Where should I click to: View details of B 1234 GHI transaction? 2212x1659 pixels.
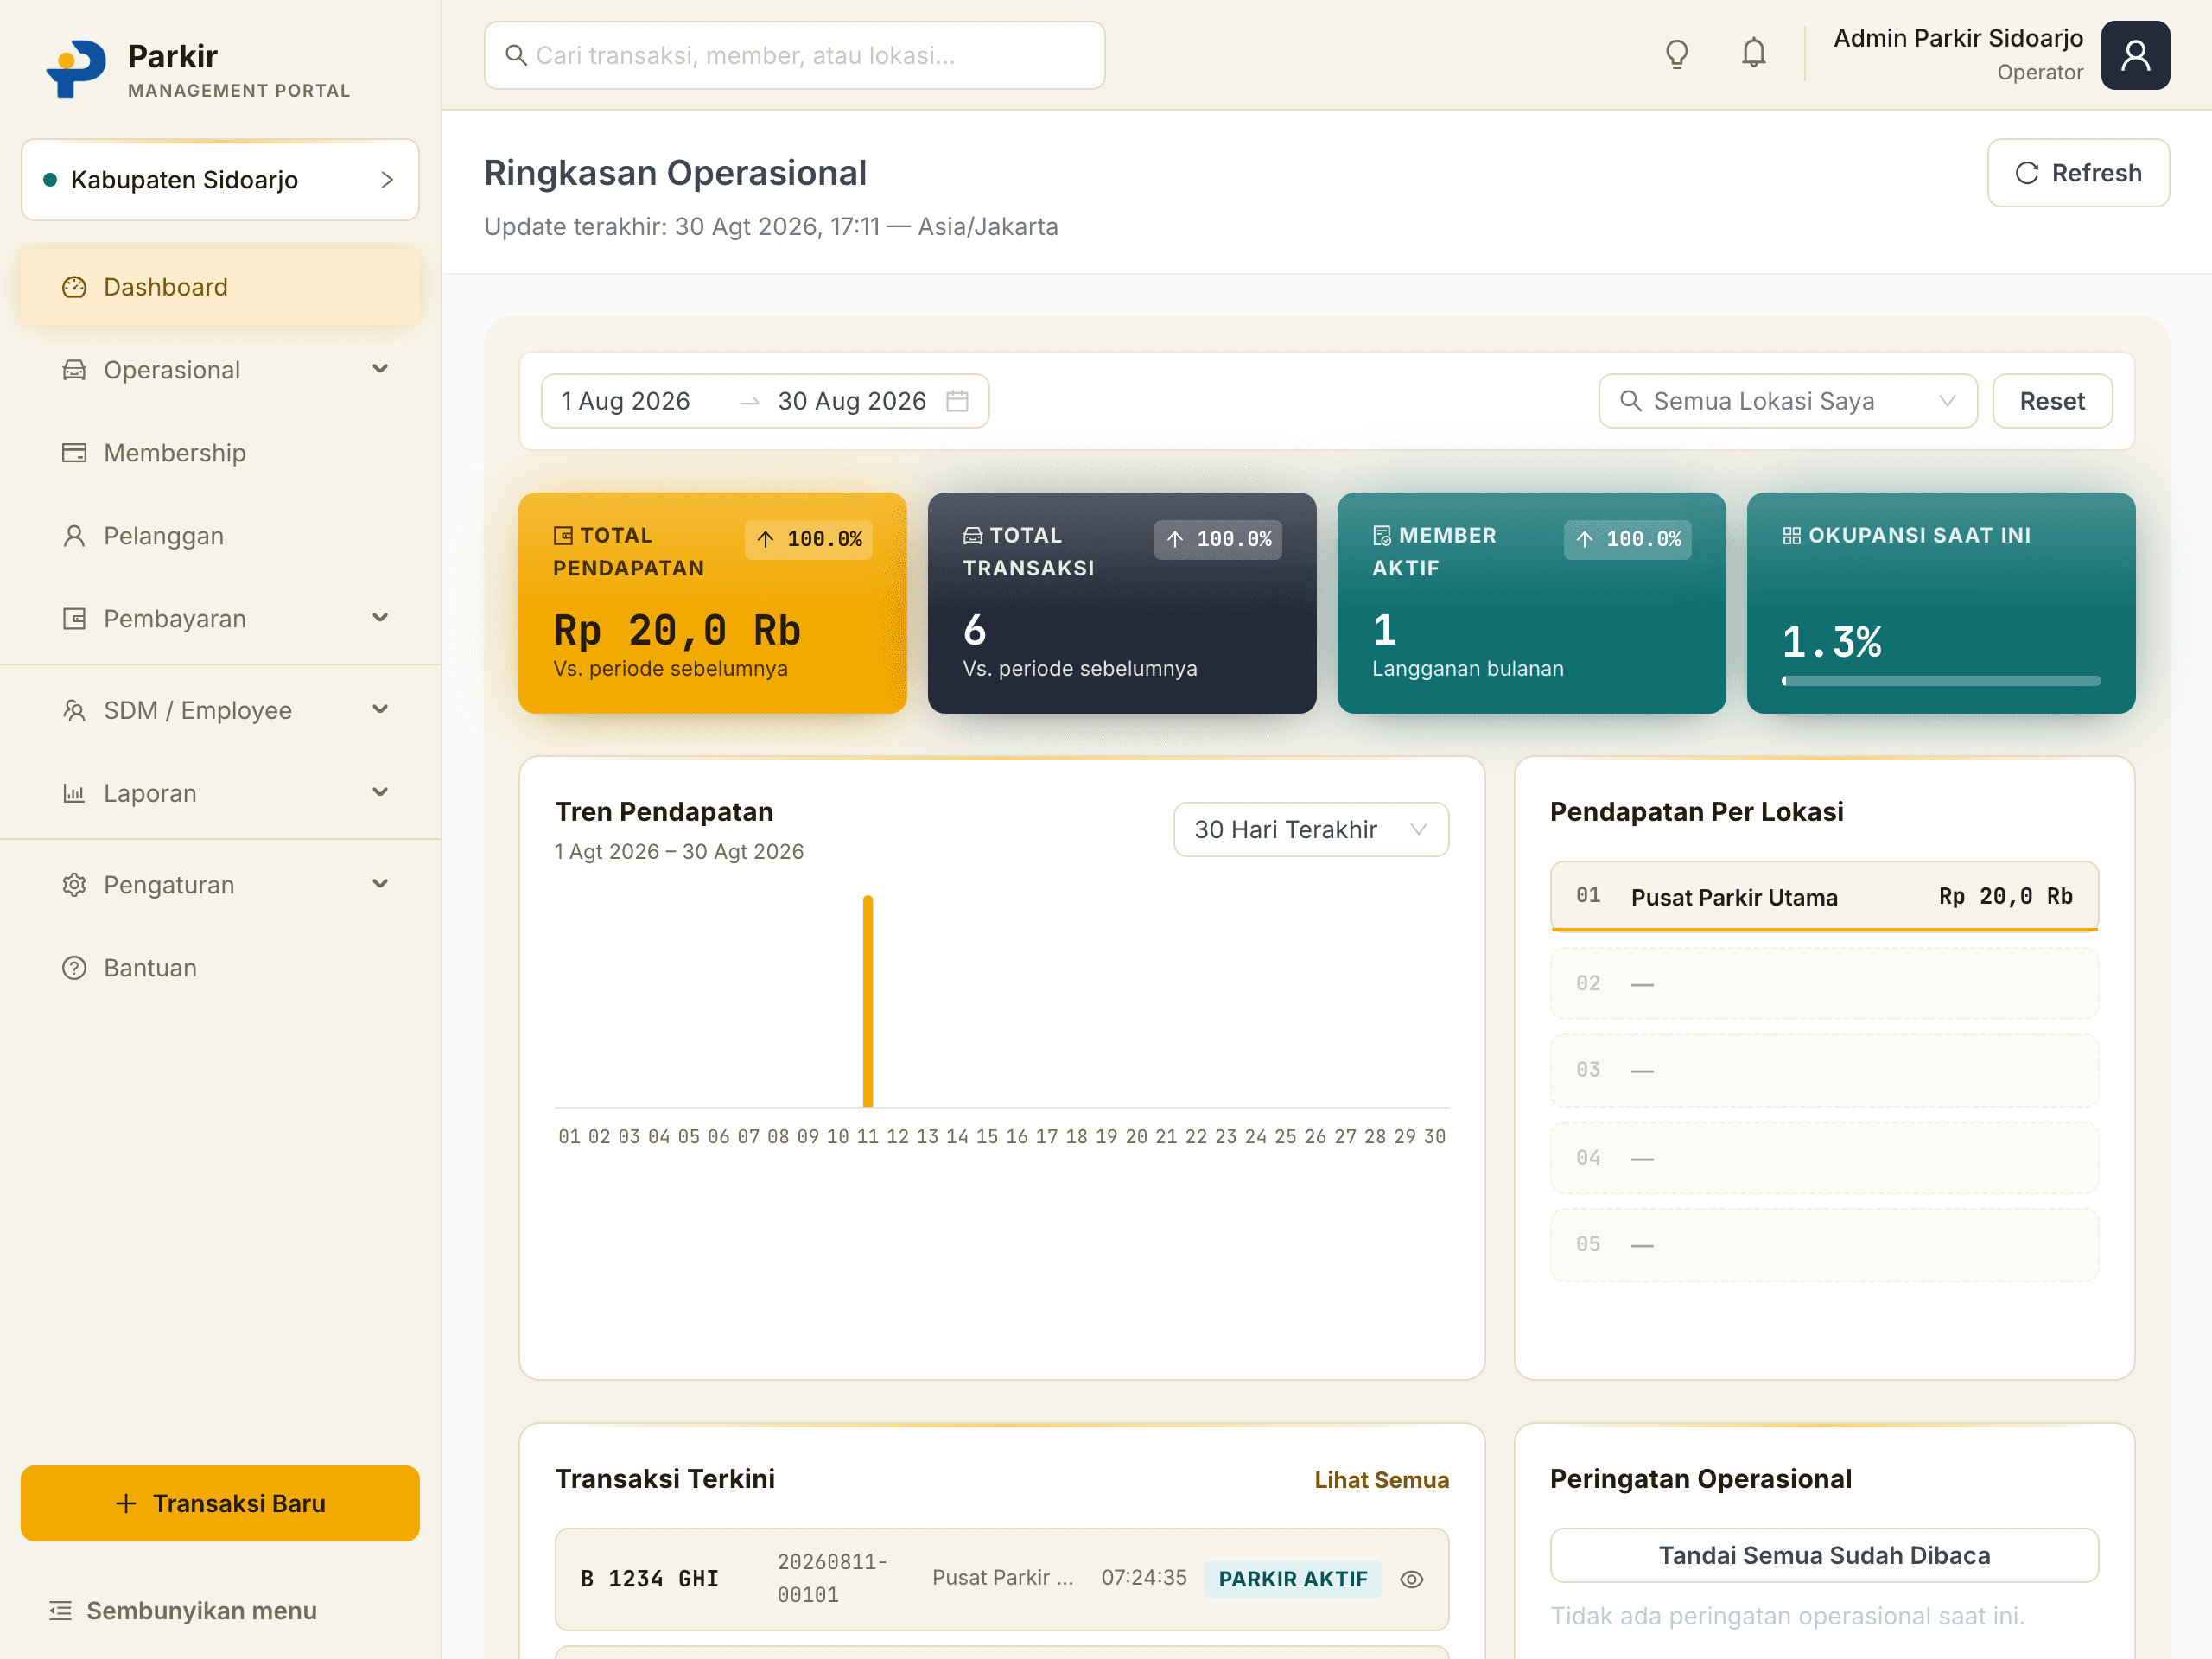(1411, 1579)
